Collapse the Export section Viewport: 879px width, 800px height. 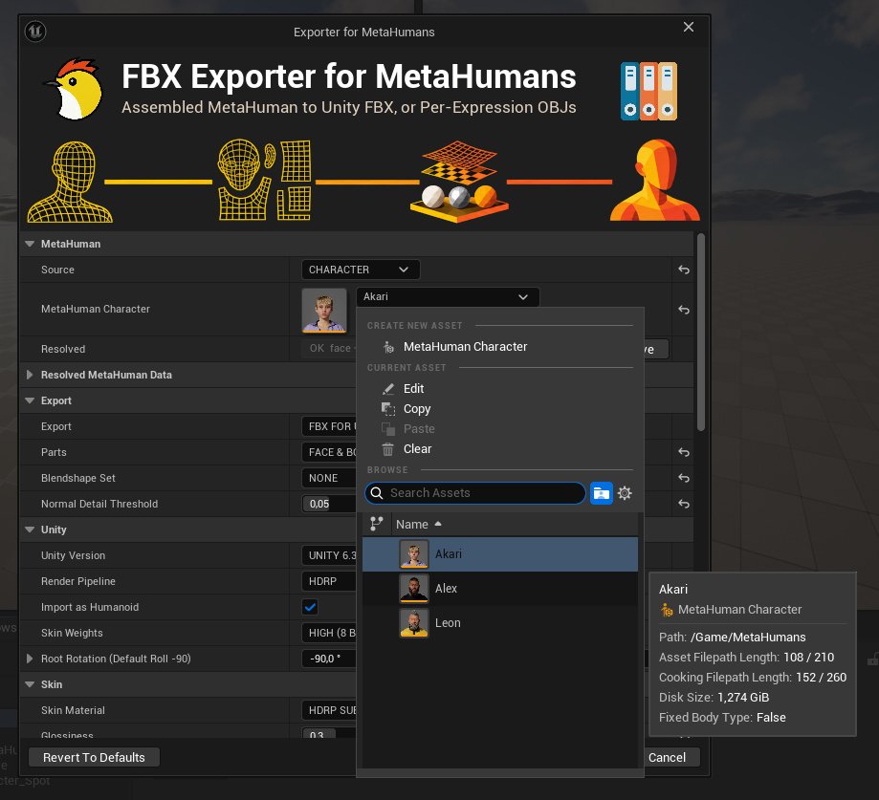click(x=30, y=400)
